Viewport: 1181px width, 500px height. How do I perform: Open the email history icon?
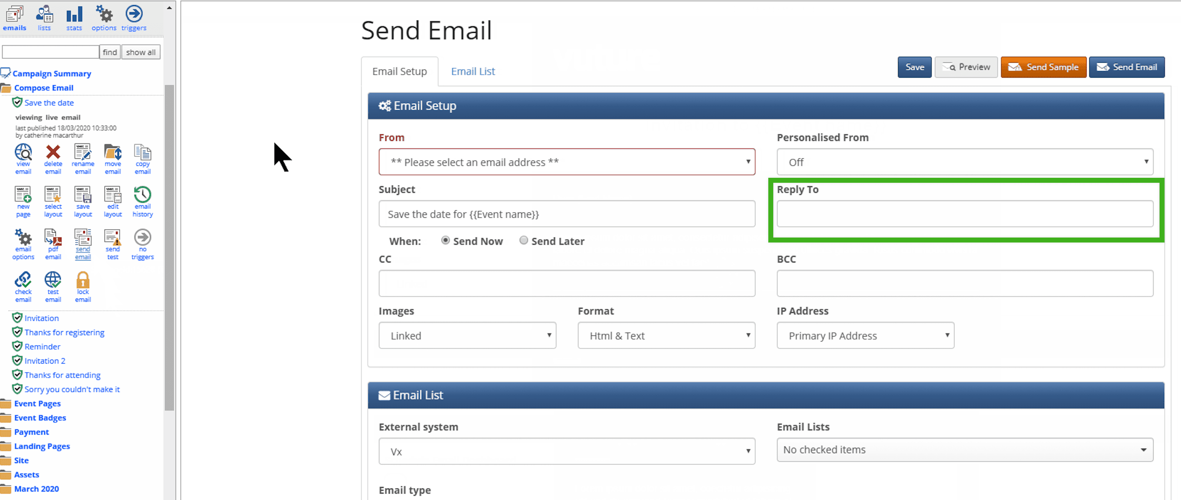(142, 195)
